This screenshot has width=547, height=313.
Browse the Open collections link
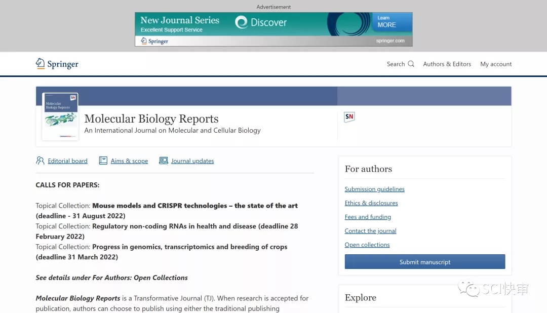click(367, 245)
